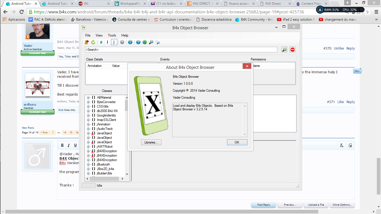The height and width of the screenshot is (214, 381).
Task: Toggle Italic in the reply editor
Action: click(69, 145)
